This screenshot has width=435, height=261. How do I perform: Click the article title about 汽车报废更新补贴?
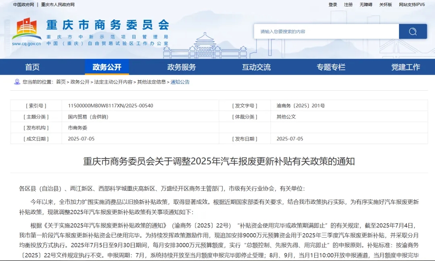[x=219, y=161]
